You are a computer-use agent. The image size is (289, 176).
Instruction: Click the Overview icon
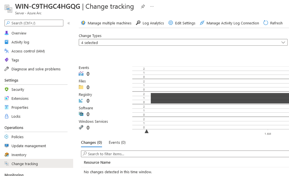[x=7, y=33]
